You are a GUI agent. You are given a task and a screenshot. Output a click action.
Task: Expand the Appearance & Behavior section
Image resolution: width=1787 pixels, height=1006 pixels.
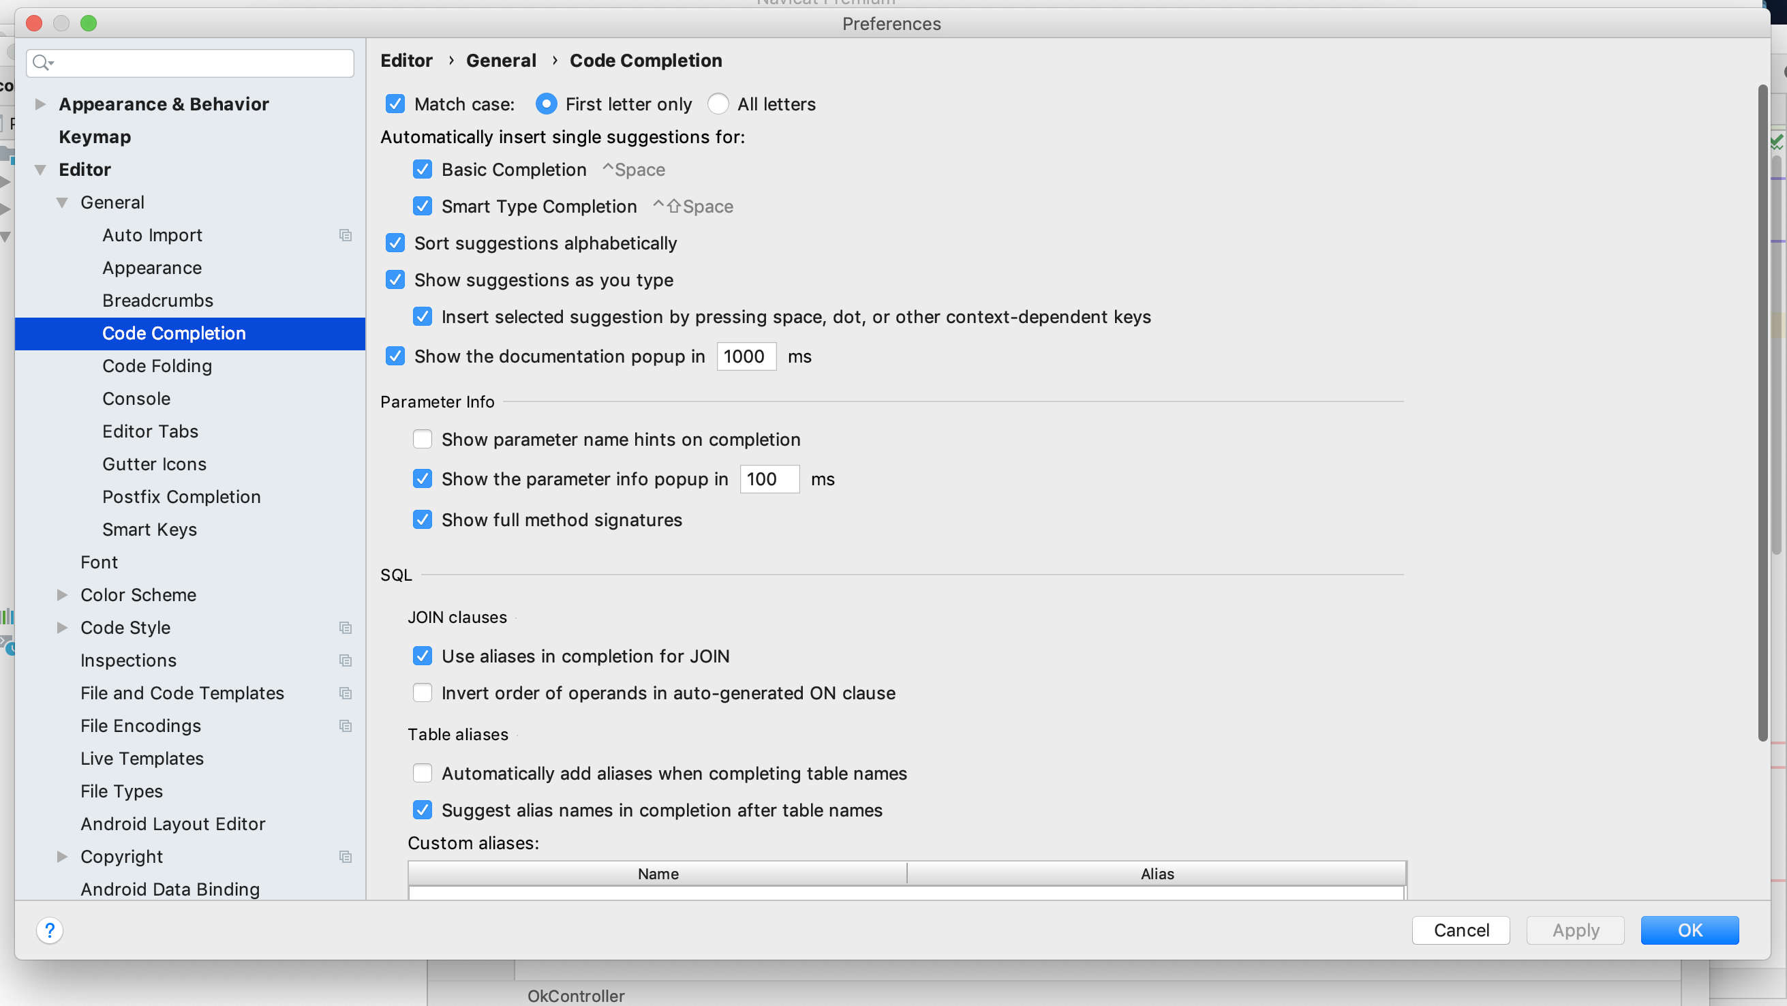pos(40,104)
